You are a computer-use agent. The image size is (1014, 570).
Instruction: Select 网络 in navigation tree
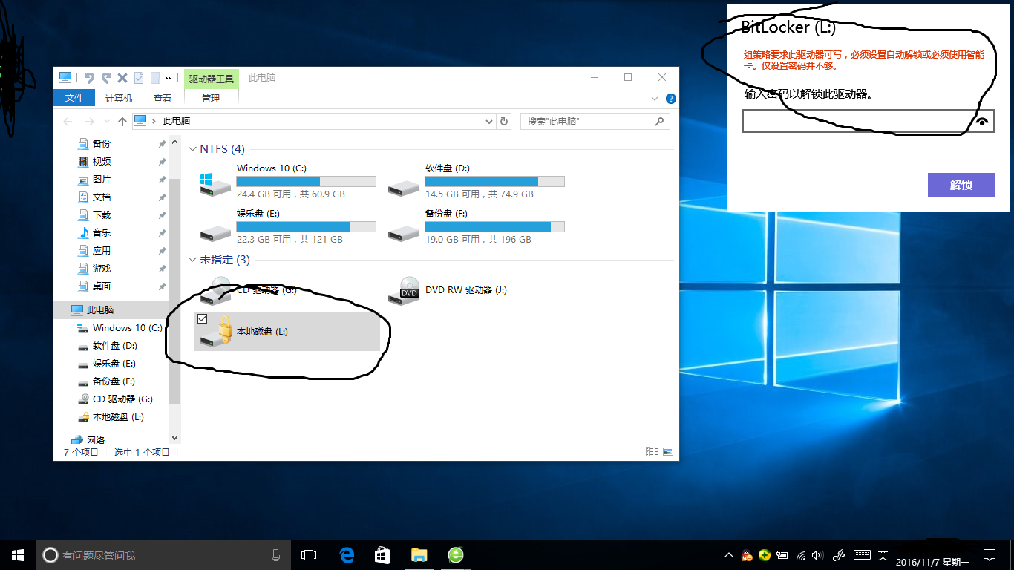96,440
